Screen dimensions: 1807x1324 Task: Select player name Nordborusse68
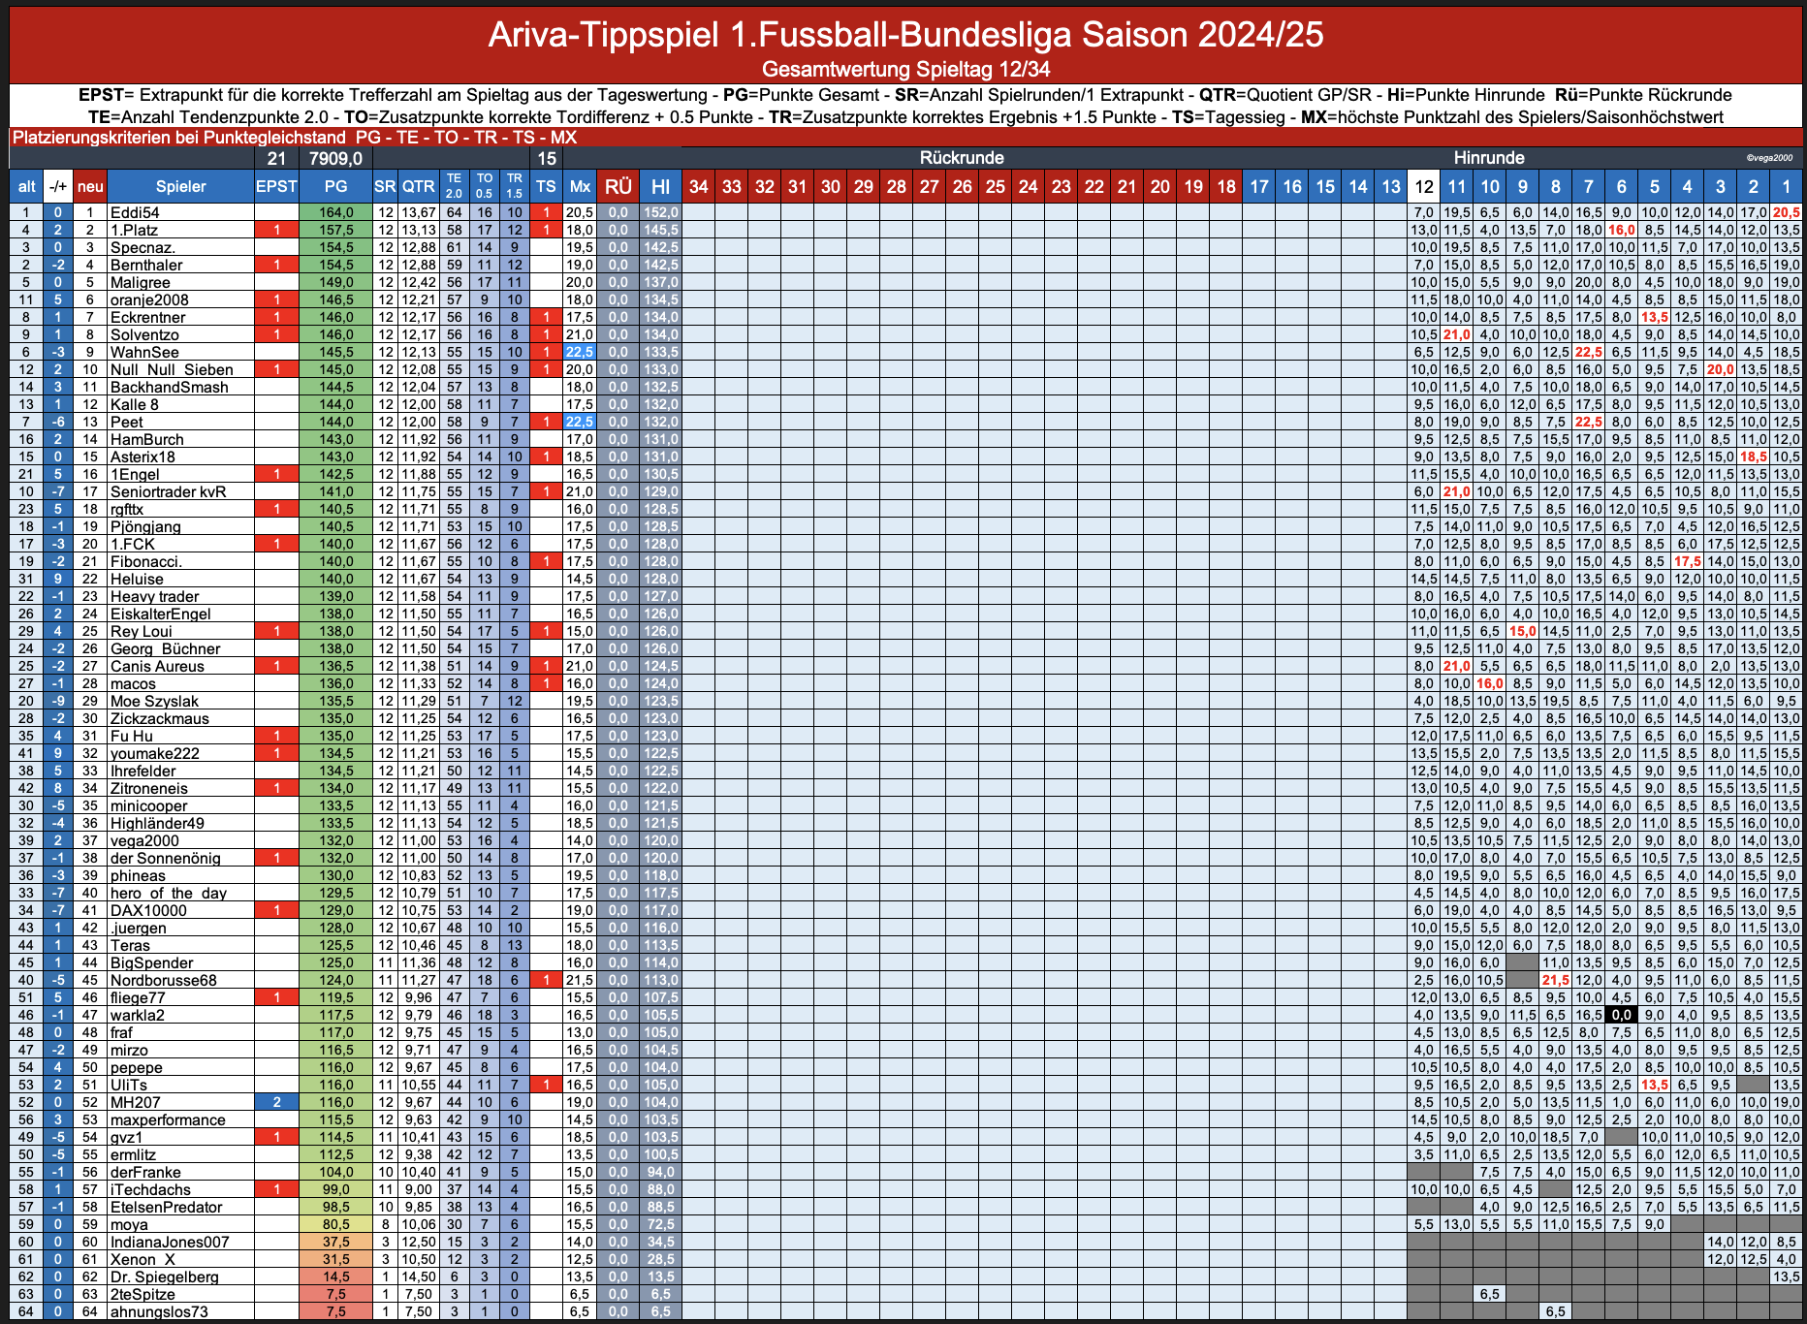point(164,980)
